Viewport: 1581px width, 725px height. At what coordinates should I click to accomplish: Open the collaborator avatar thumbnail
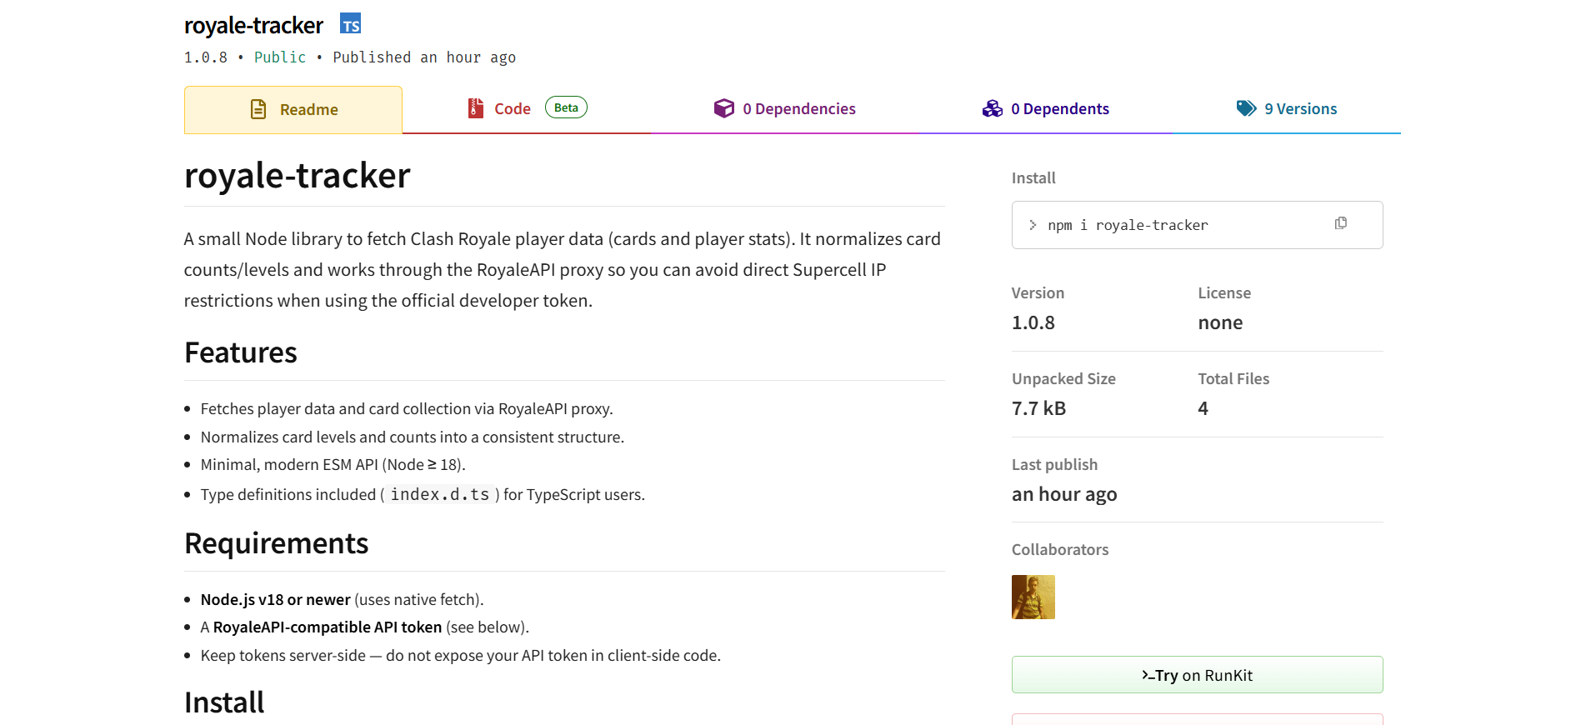(1033, 597)
